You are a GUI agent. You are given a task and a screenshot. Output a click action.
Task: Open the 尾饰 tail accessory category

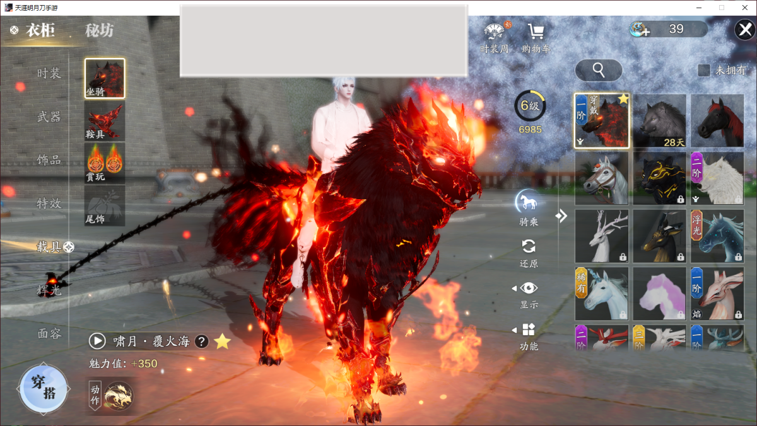coord(105,205)
